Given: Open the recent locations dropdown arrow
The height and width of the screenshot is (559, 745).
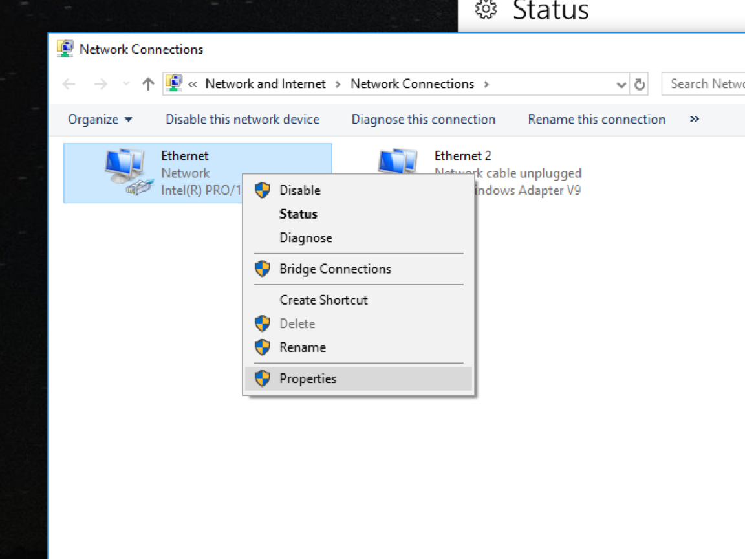Looking at the screenshot, I should coord(126,84).
